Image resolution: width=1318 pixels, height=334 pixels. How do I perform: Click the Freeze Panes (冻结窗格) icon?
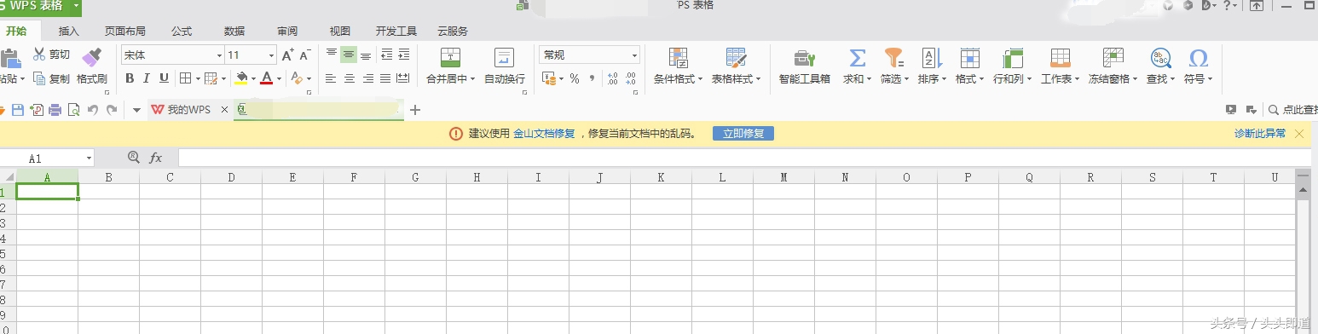(1113, 58)
